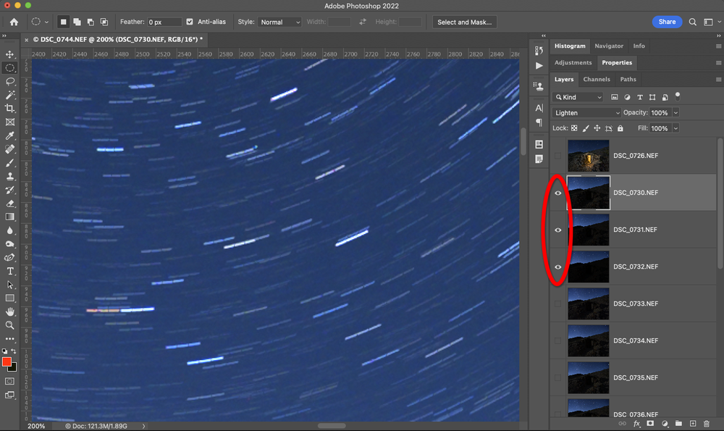
Task: Click the Select and Mask button
Action: pos(464,22)
